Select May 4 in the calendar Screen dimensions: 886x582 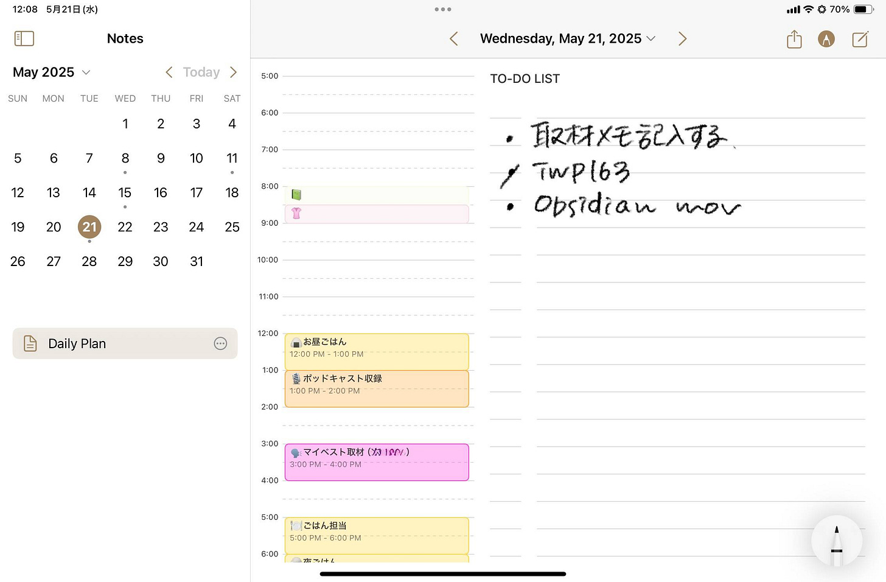pyautogui.click(x=232, y=124)
